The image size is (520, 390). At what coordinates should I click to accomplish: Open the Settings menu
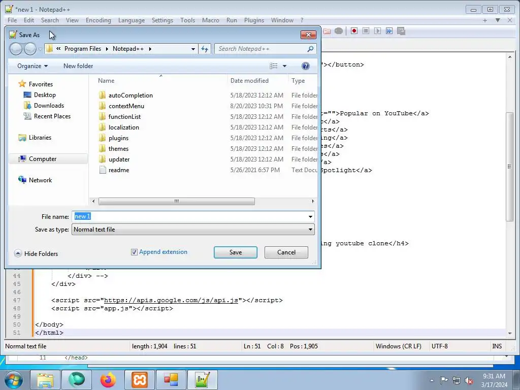click(x=162, y=20)
